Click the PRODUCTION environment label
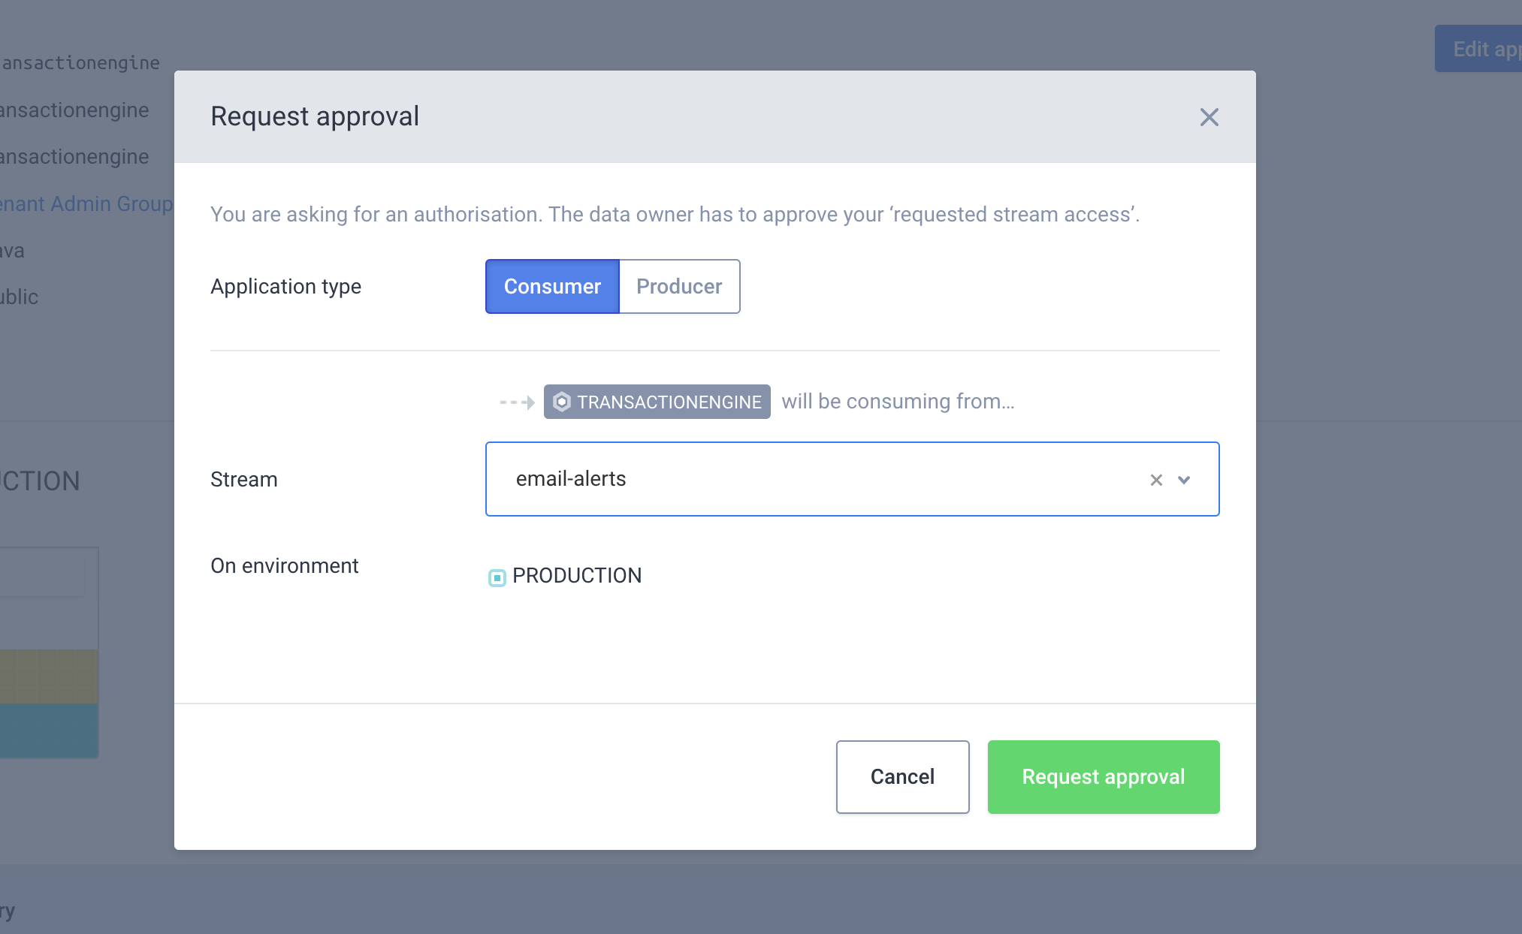The width and height of the screenshot is (1522, 934). coord(577,576)
